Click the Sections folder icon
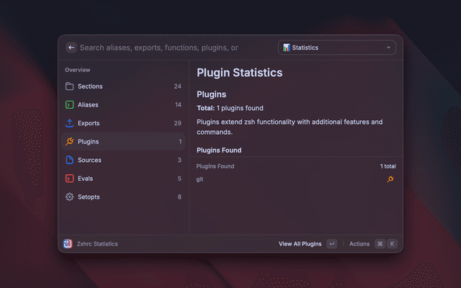Screen dimensions: 461x288 click(70, 86)
